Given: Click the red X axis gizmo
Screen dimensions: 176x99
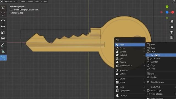Looking at the screenshot, I should [173, 12].
